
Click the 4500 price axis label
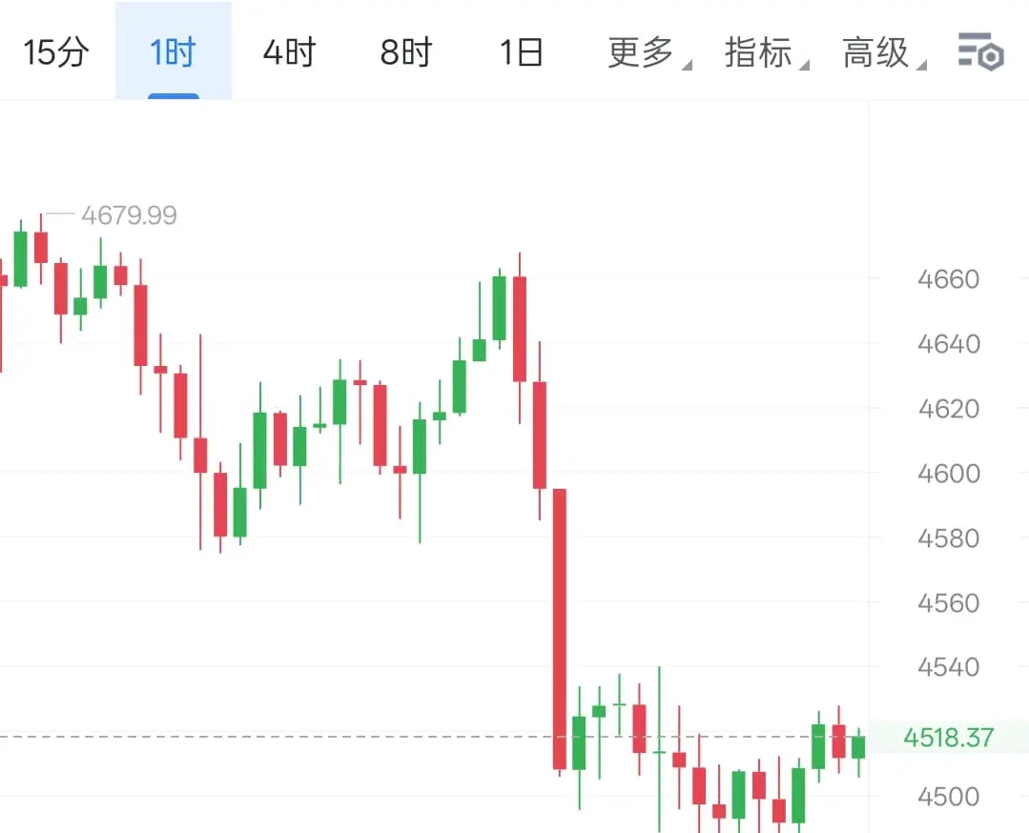948,797
